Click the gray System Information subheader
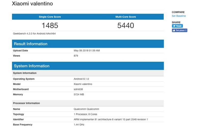The image size is (204, 129). [x=88, y=73]
